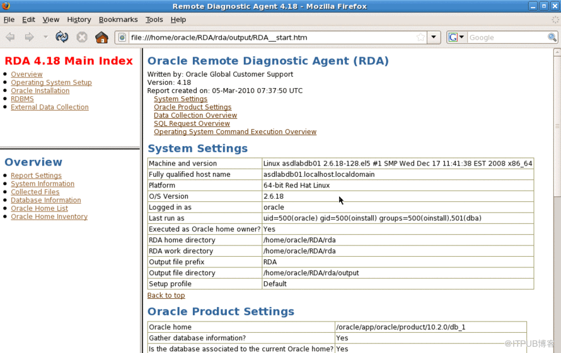Viewport: 561px width, 353px height.
Task: Click the Google search text field
Action: coord(506,38)
